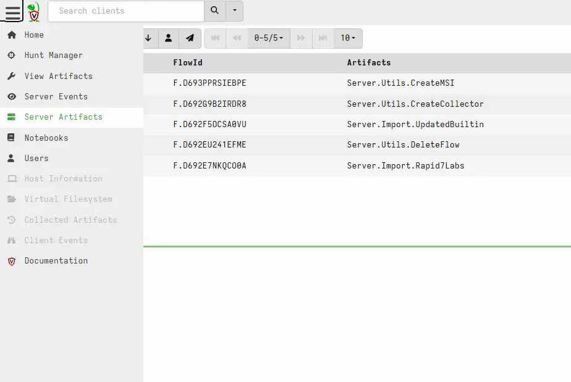Viewport: 571px width, 382px height.
Task: Click the Client Events binoculars icon
Action: pos(12,240)
